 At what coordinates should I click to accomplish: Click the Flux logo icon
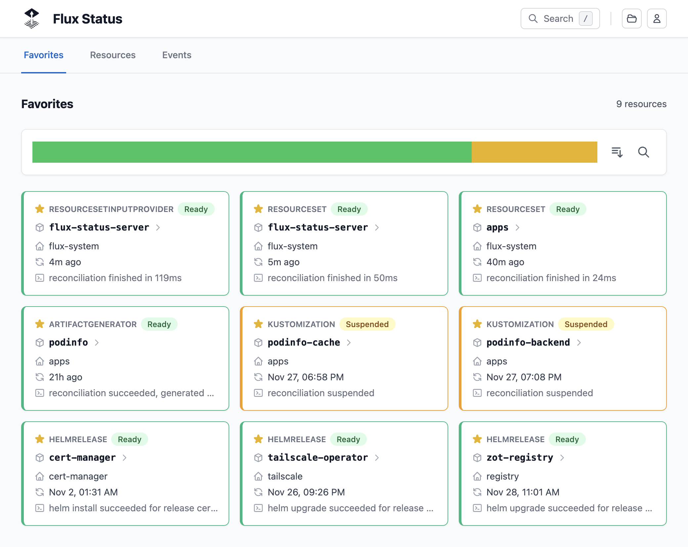tap(32, 19)
